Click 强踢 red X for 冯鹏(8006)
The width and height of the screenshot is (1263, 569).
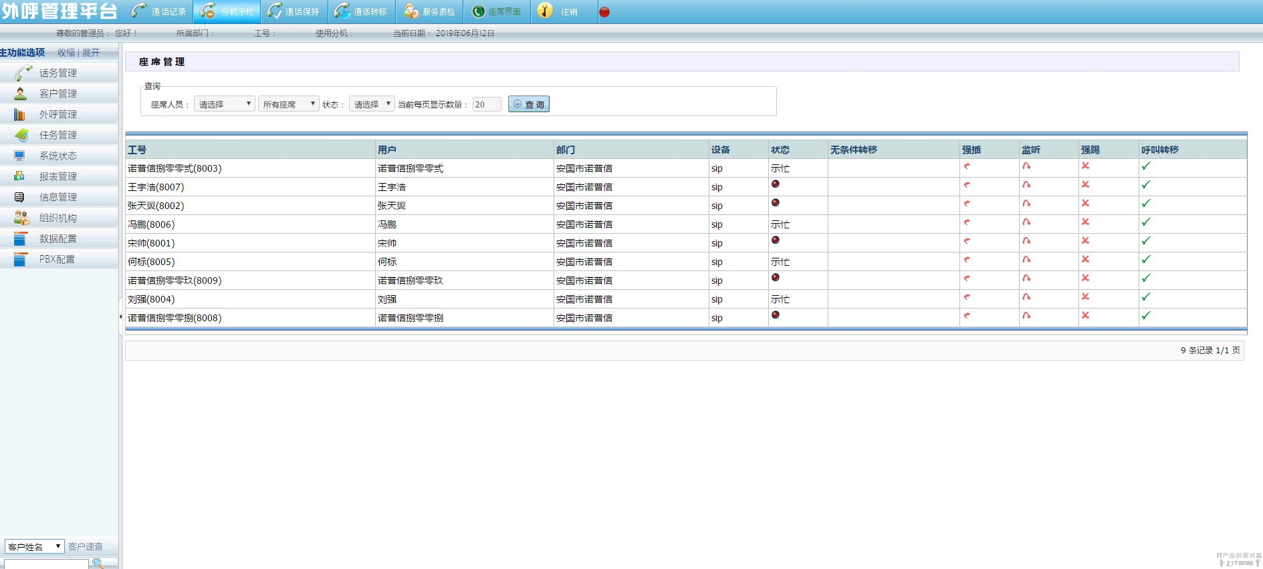(x=1085, y=222)
